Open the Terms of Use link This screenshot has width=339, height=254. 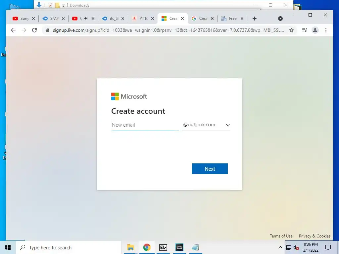pyautogui.click(x=281, y=236)
